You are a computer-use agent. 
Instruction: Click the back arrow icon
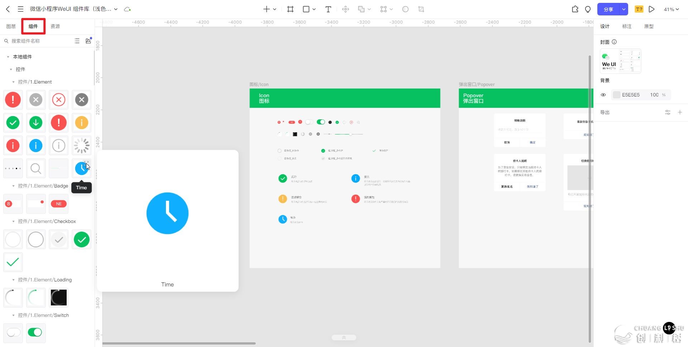(x=8, y=9)
